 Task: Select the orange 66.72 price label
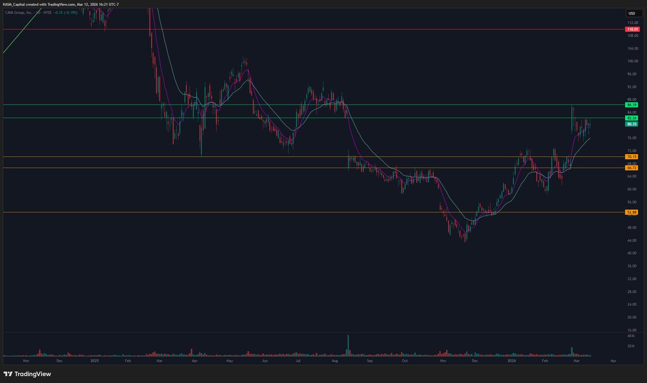(x=631, y=168)
